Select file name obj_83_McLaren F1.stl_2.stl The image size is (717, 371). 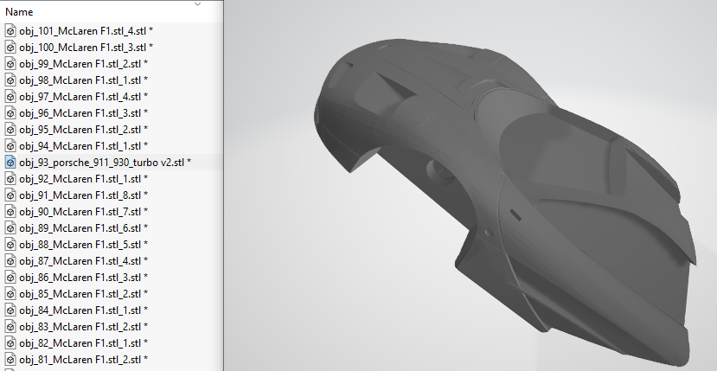click(x=84, y=328)
